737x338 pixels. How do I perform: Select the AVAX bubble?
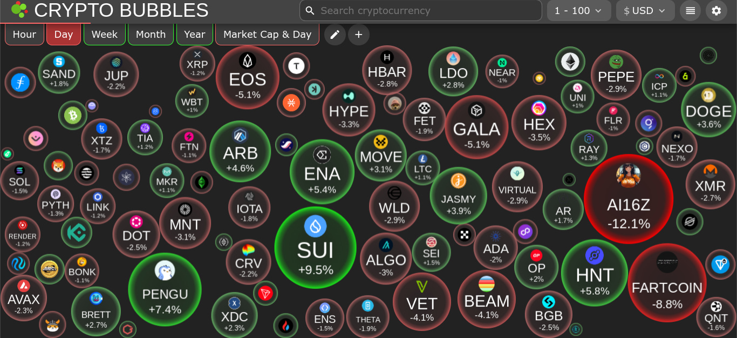tap(24, 298)
